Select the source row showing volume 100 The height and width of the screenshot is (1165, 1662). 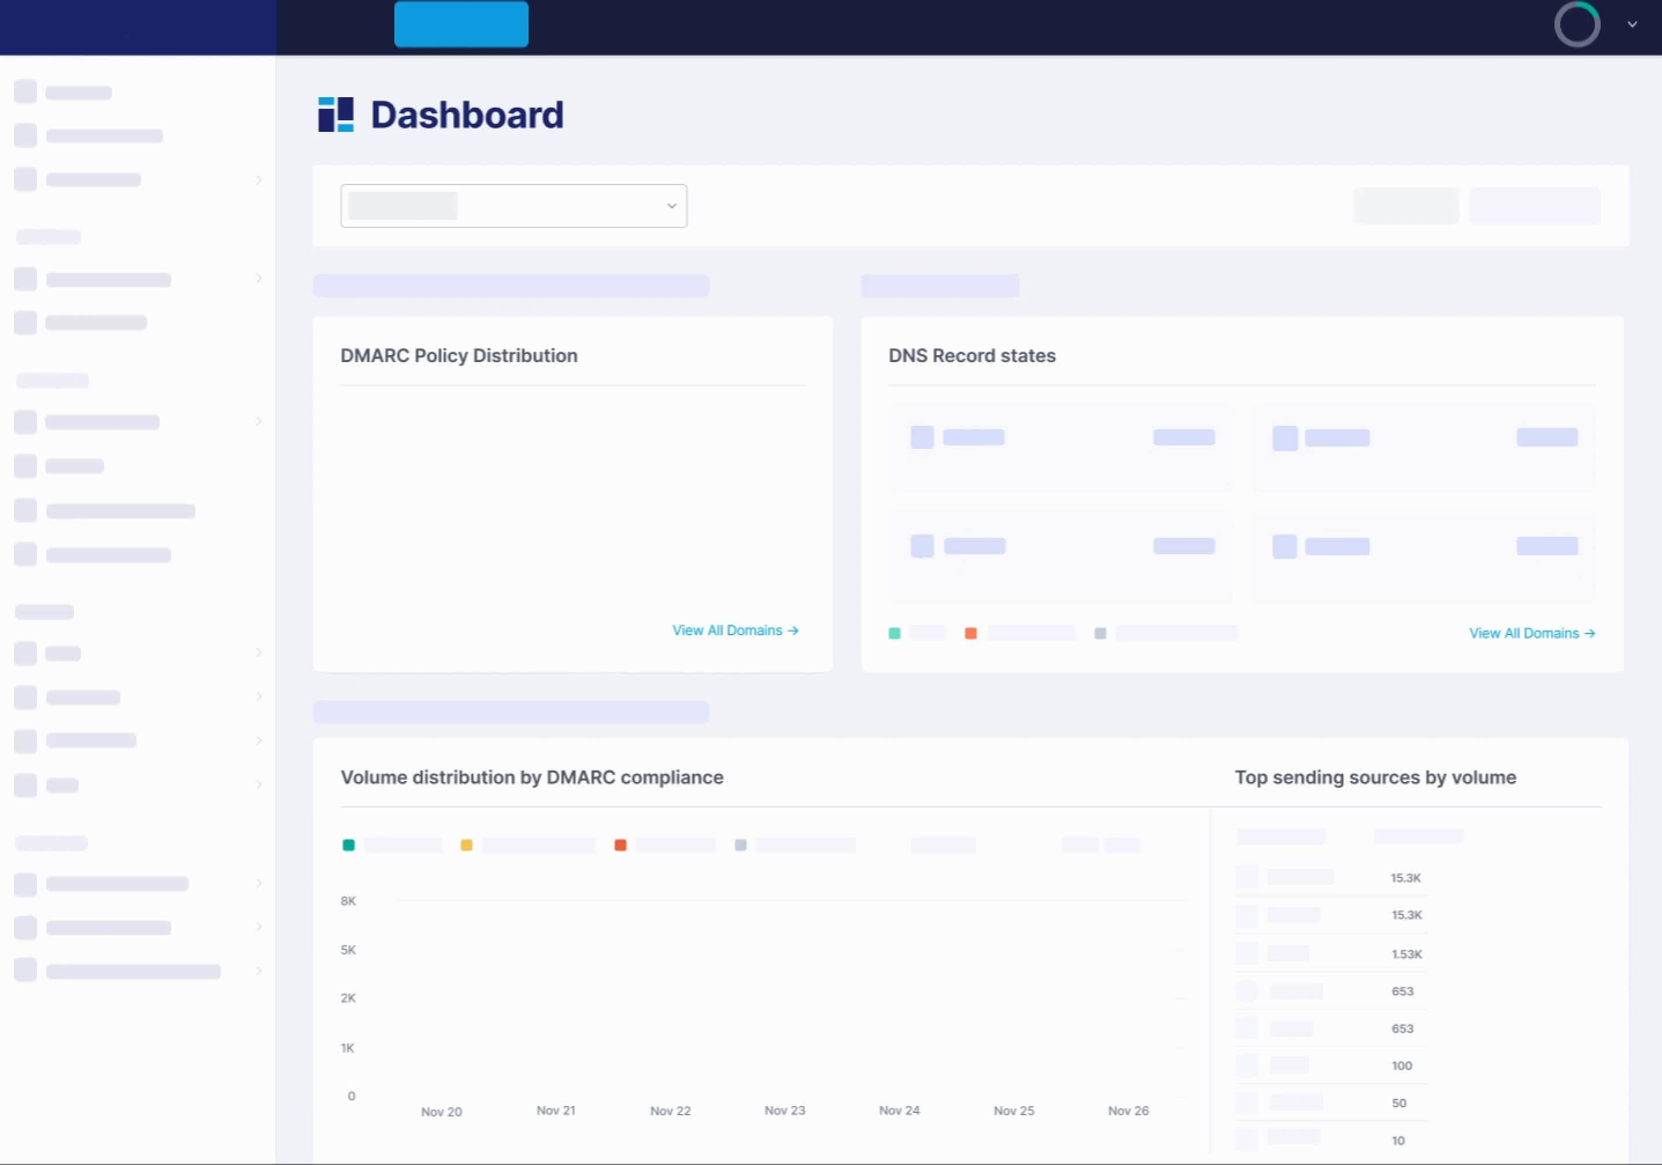click(1331, 1065)
